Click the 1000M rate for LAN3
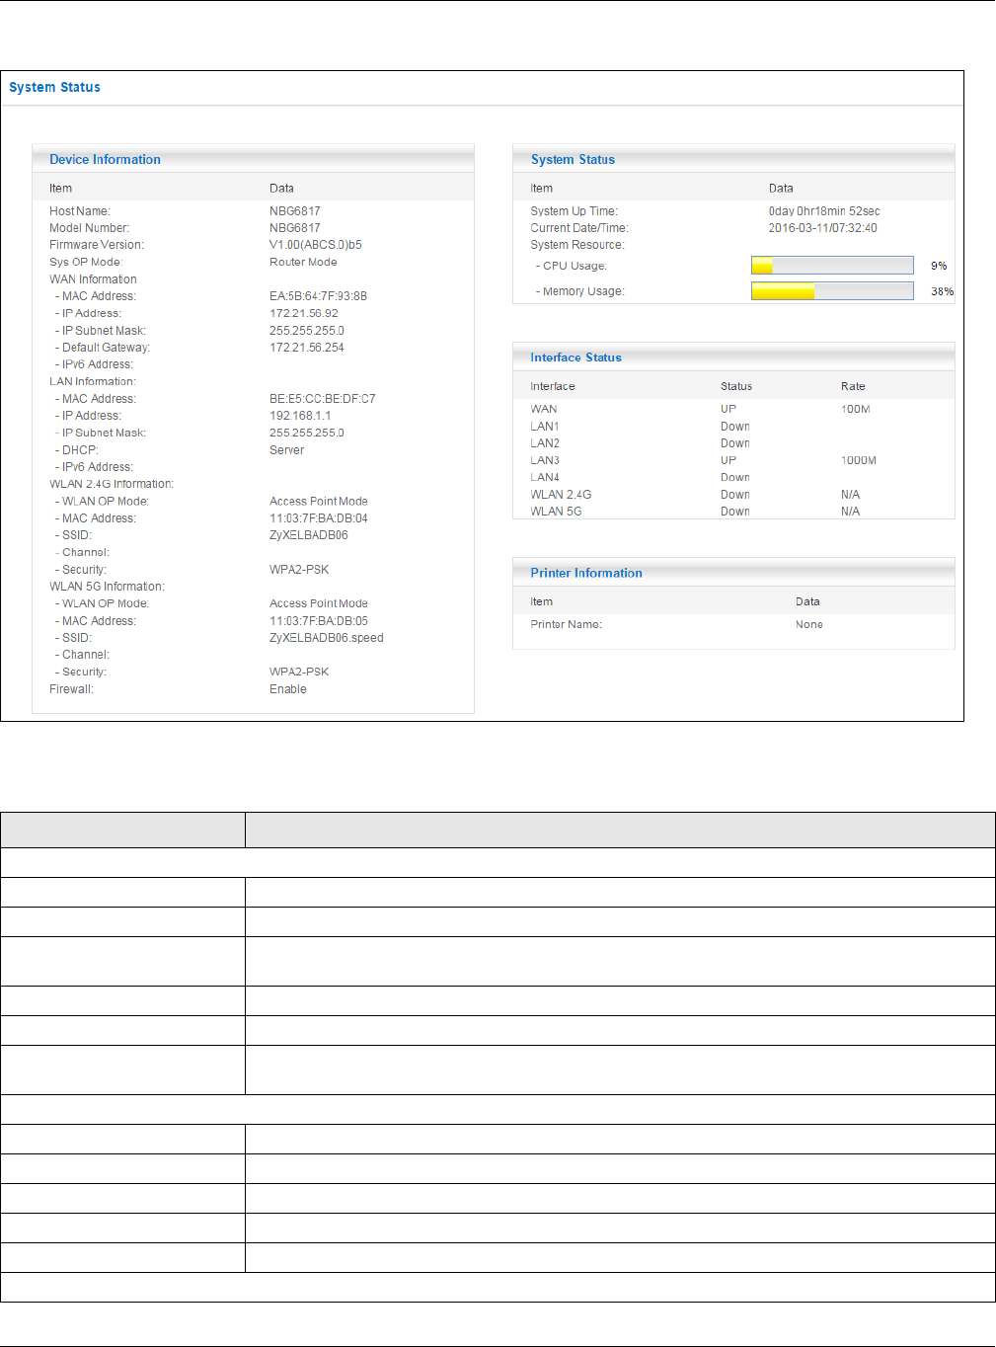This screenshot has height=1347, width=996. coord(859,460)
